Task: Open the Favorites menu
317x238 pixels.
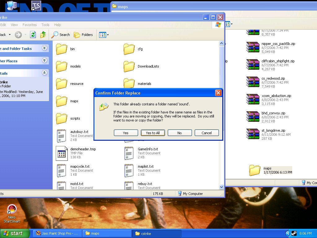Action: (29, 25)
